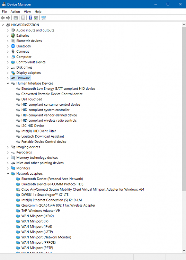Viewport: 186px width, 260px height.
Task: Expand the Keyboards category
Action: tap(8, 152)
